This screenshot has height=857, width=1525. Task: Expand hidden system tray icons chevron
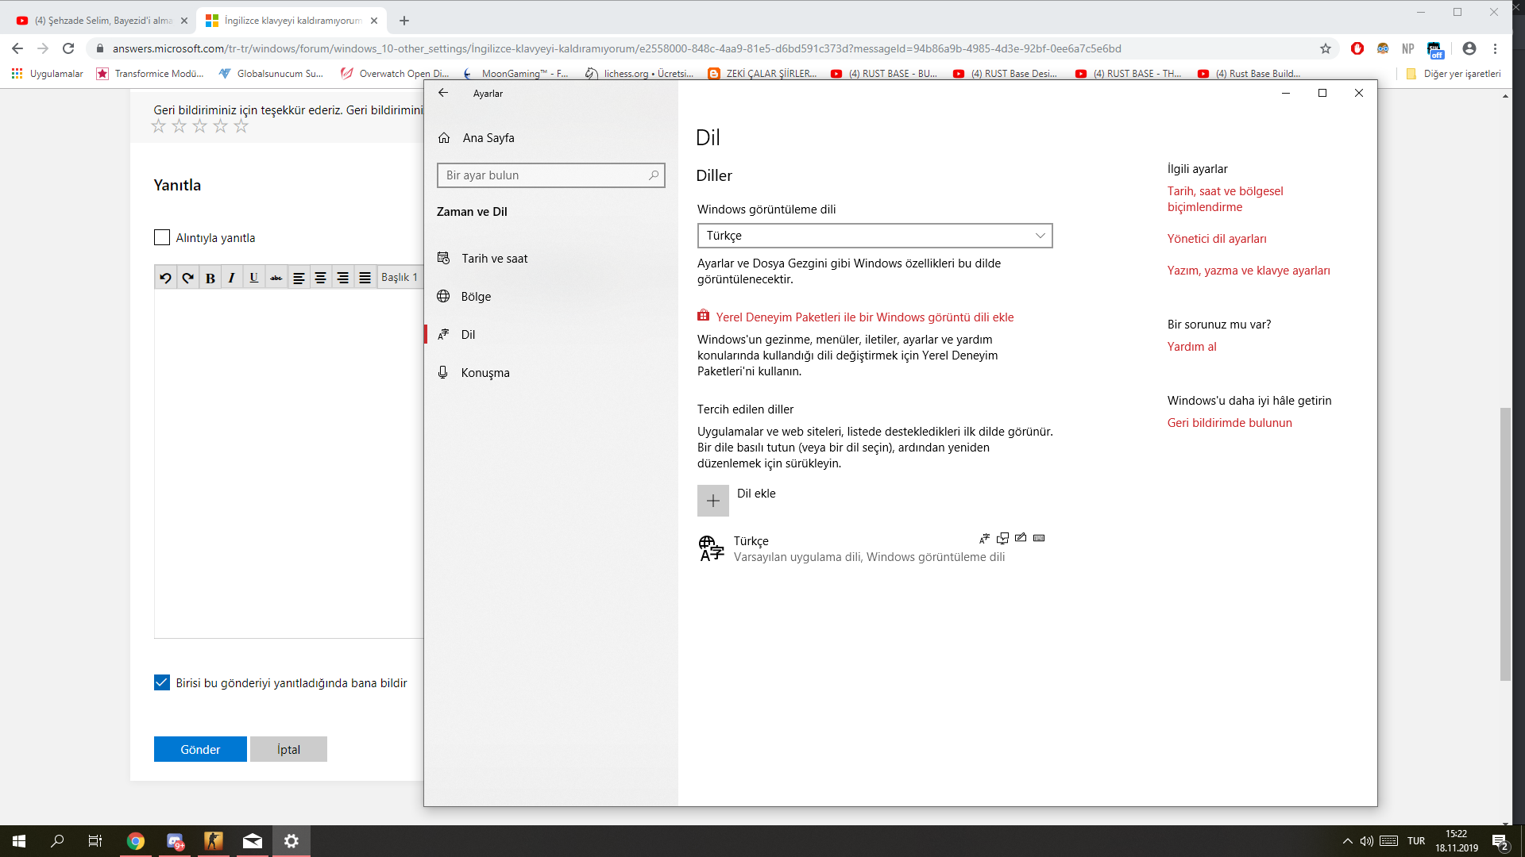(x=1347, y=841)
